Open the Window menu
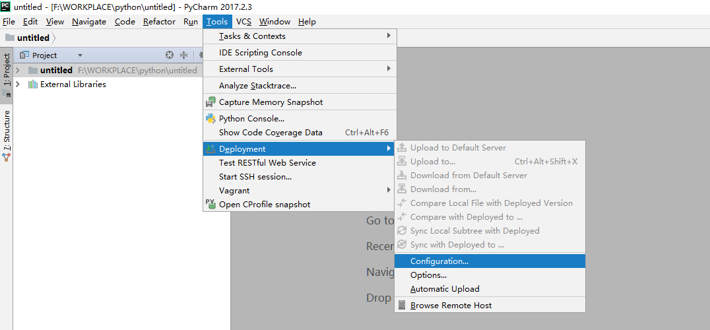The image size is (710, 330). click(275, 22)
